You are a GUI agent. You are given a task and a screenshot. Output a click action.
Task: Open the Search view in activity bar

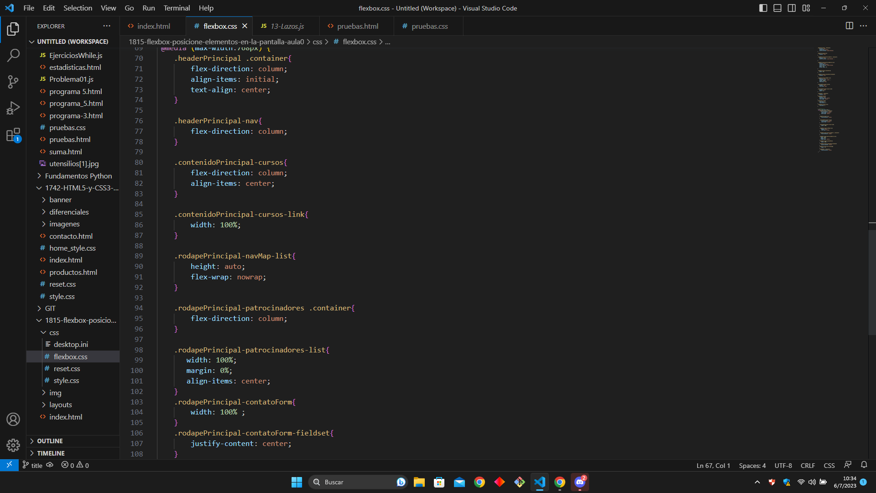pos(13,56)
